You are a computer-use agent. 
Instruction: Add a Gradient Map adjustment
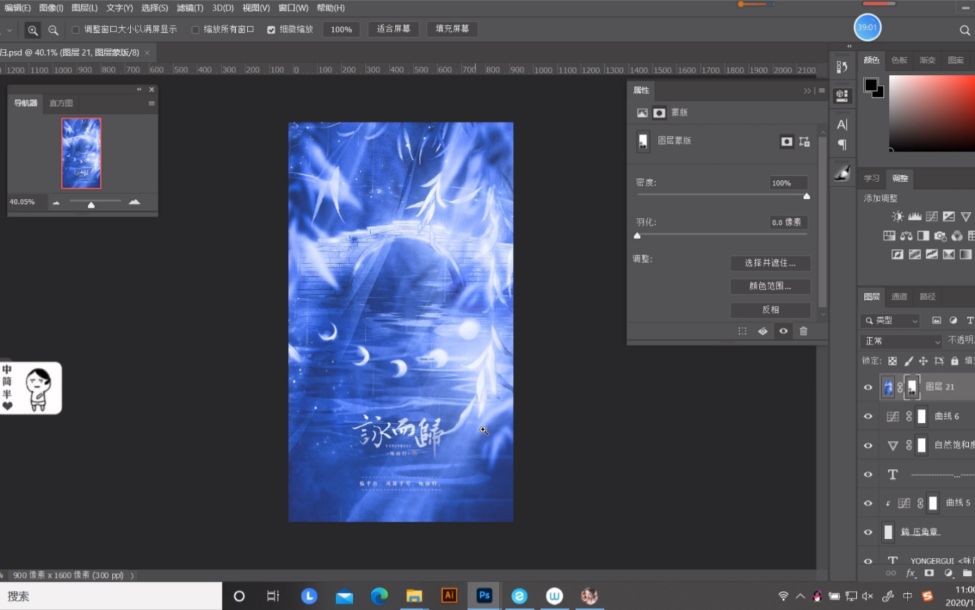pyautogui.click(x=966, y=254)
